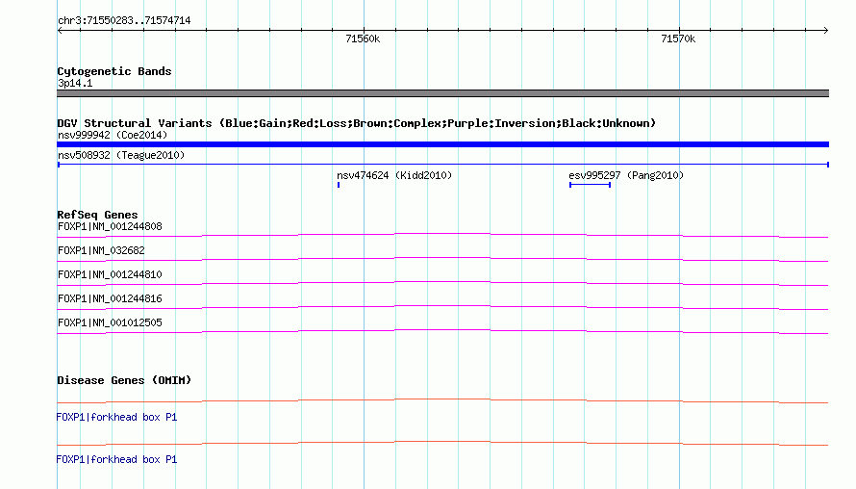
Task: Click the magenta line under NM_032682
Action: pos(442,258)
